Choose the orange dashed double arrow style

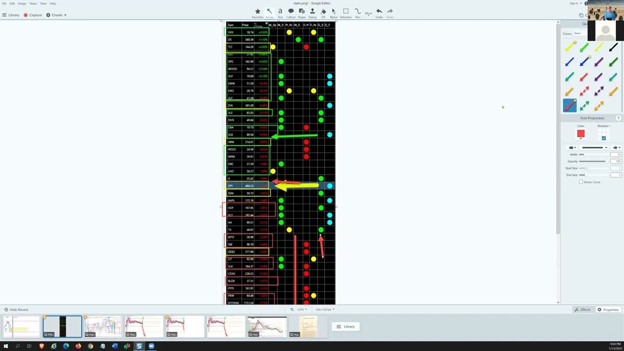[599, 105]
